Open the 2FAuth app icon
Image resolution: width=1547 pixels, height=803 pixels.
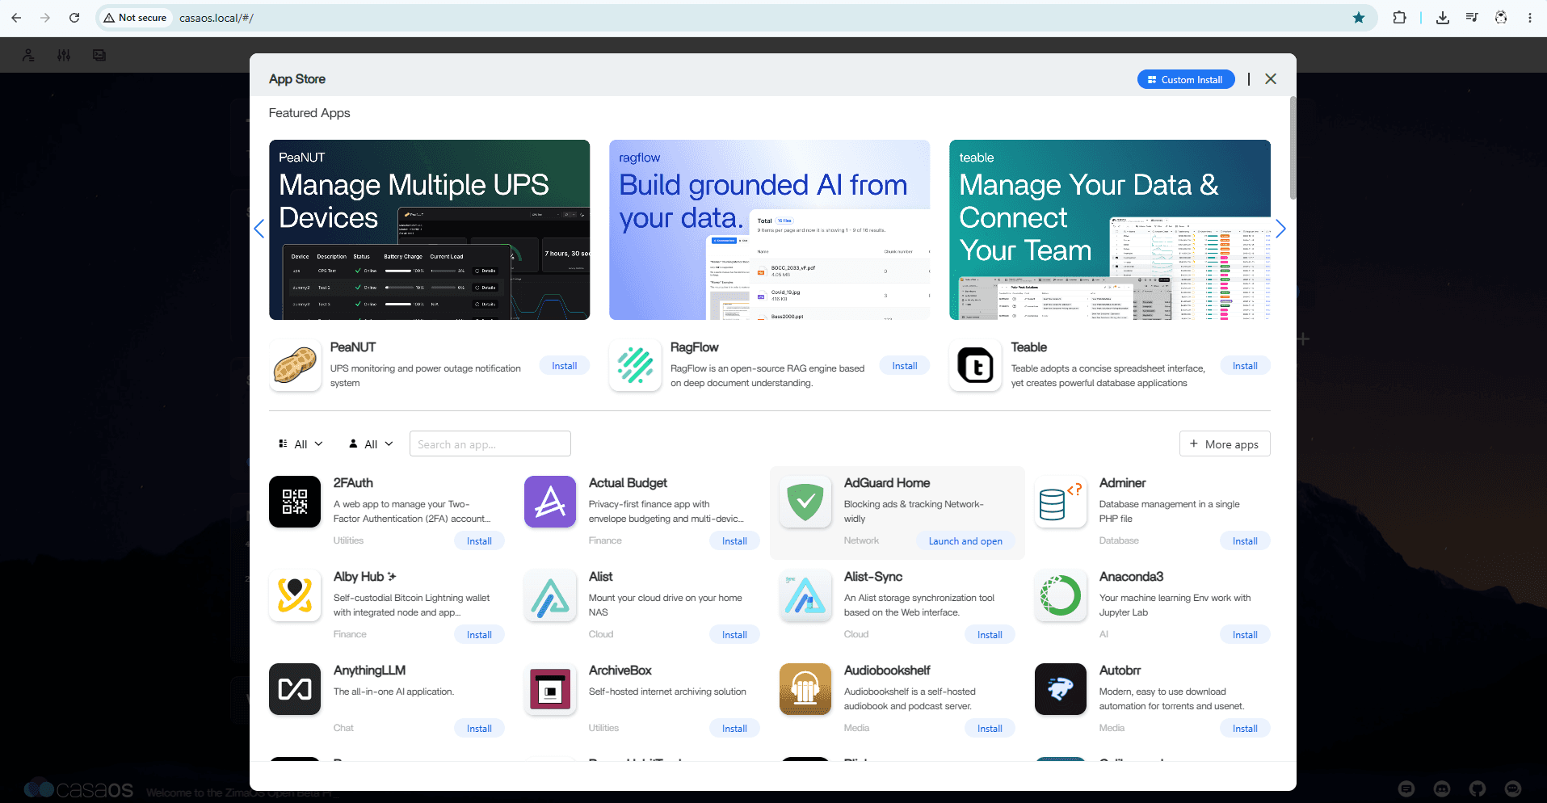(295, 502)
